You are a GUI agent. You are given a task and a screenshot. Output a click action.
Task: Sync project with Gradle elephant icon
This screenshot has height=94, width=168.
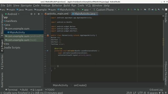coord(153,9)
